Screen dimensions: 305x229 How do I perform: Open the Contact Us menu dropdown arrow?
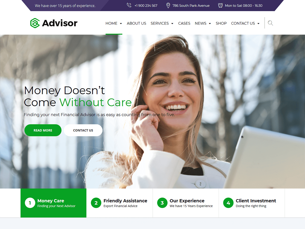[x=258, y=23]
